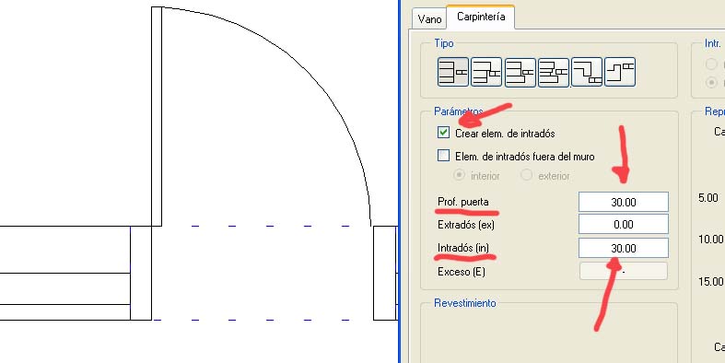Switch to the Vano tab
The height and width of the screenshot is (363, 725).
click(429, 19)
